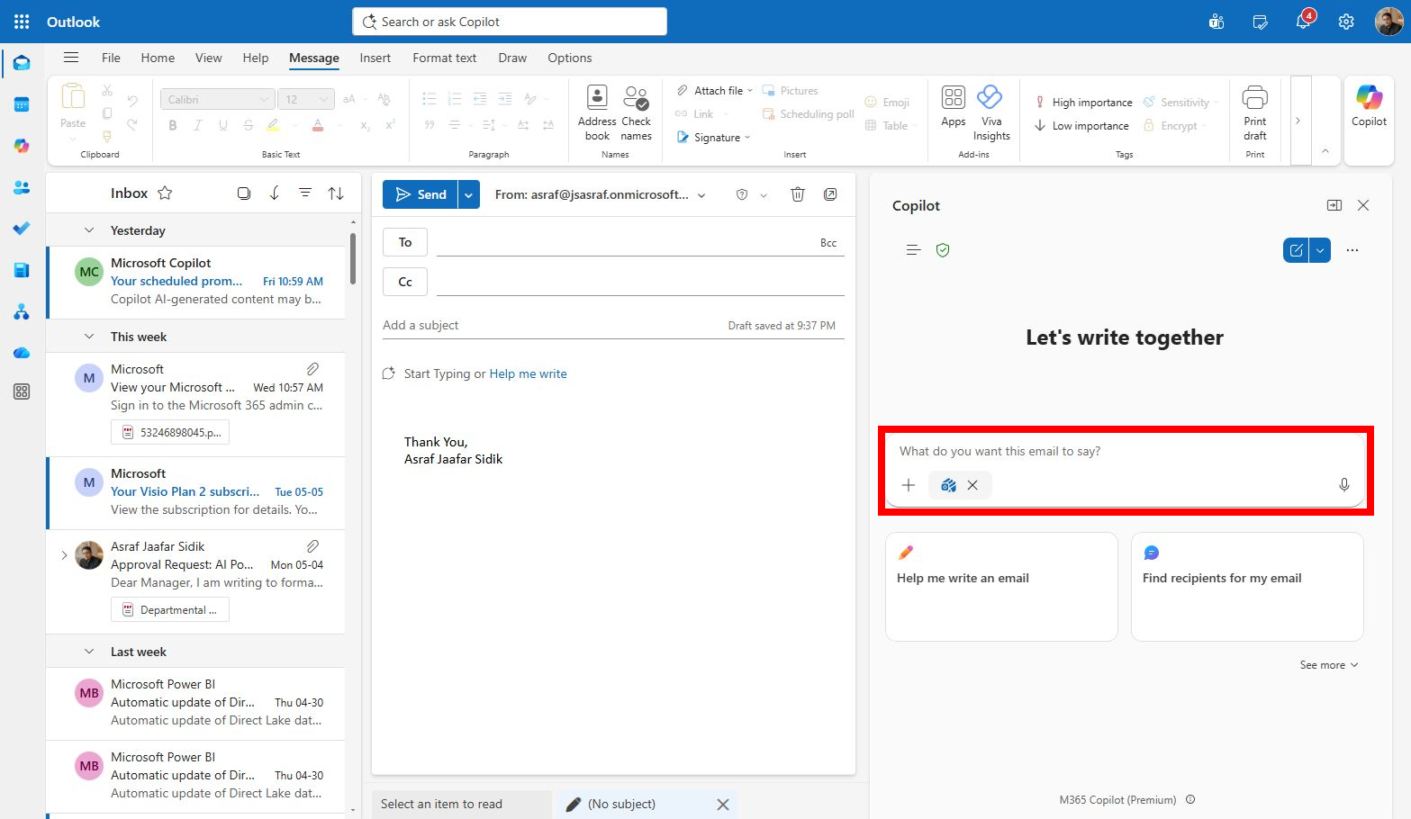1411x819 pixels.
Task: Open File menu
Action: pos(111,58)
